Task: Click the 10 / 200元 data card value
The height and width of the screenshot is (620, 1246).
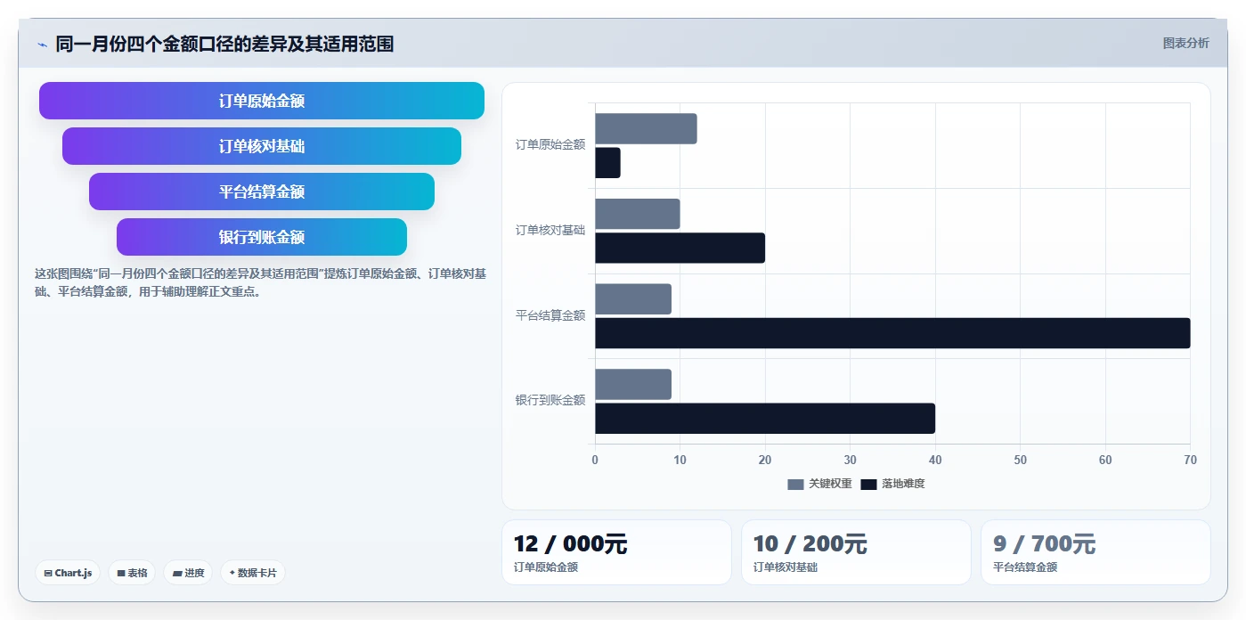Action: click(x=810, y=543)
